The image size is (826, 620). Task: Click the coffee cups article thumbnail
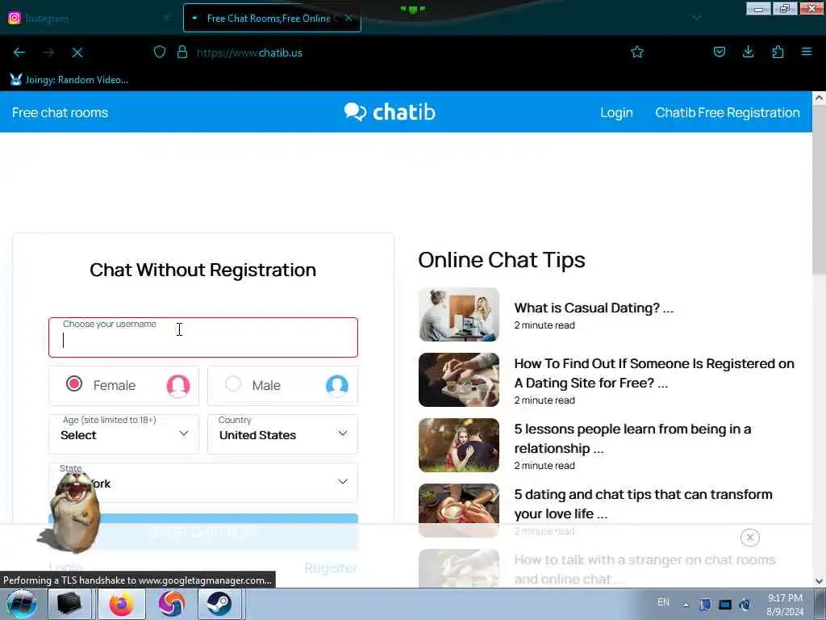(459, 510)
